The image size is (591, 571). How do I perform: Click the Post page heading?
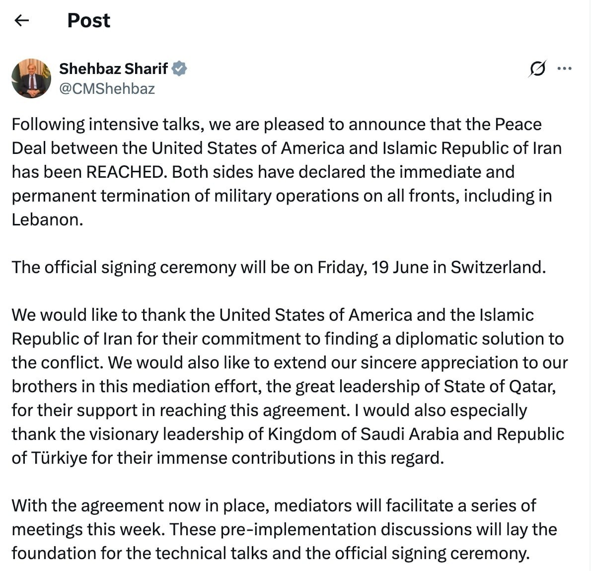(88, 20)
